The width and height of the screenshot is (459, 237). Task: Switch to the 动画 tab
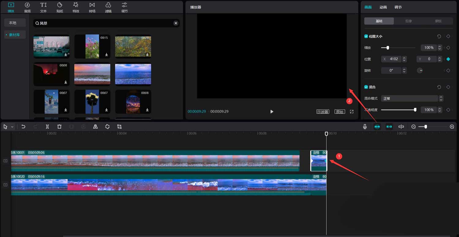[383, 7]
